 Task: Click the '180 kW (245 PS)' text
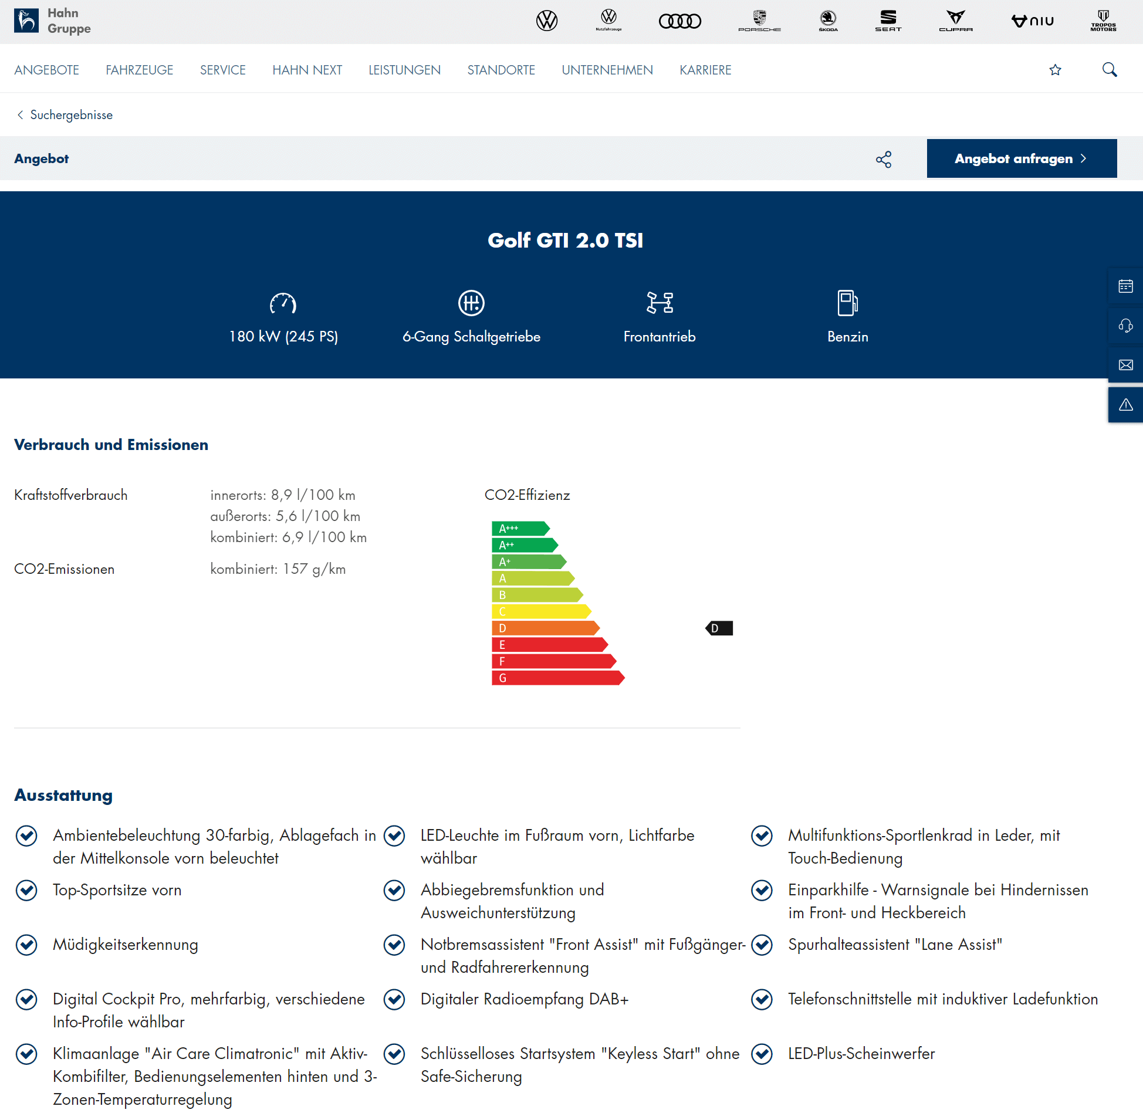pos(283,337)
